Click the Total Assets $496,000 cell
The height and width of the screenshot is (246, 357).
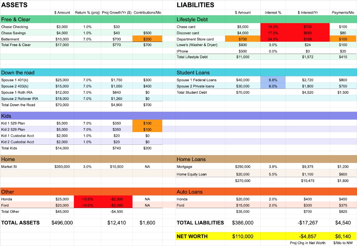click(62, 223)
